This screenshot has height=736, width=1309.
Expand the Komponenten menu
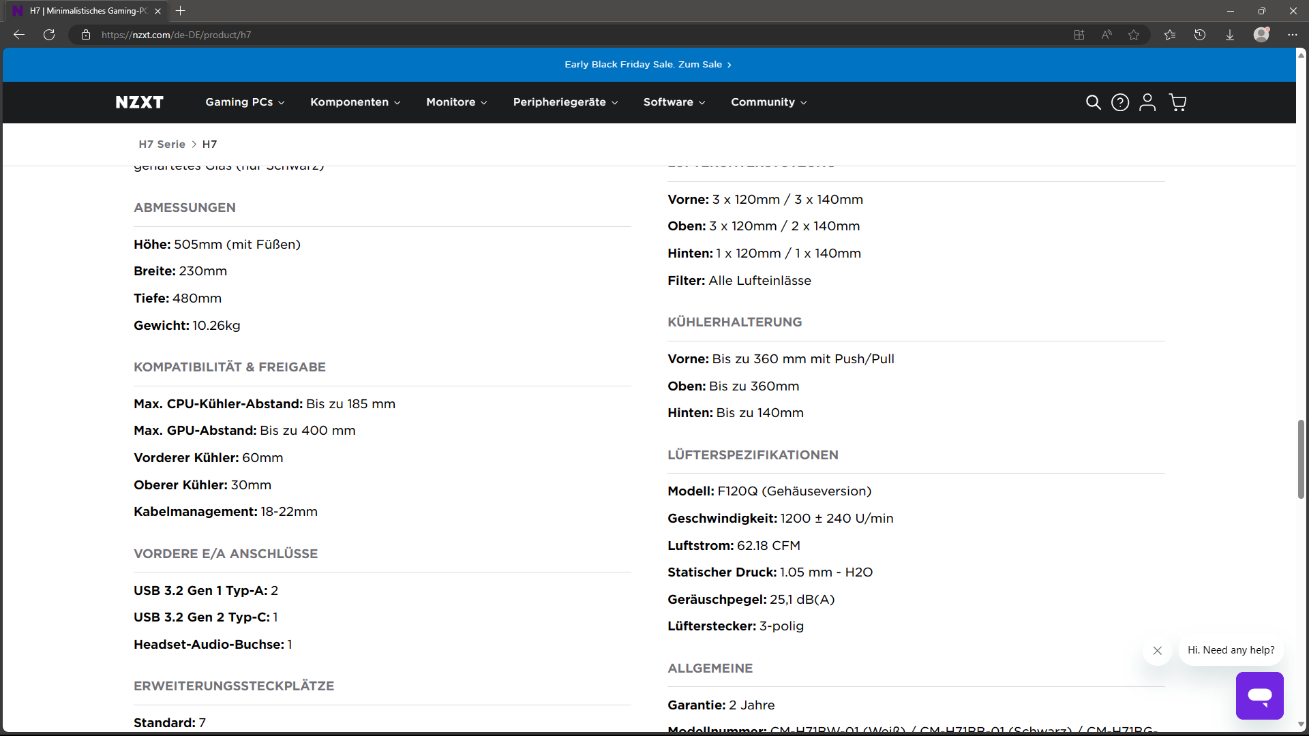(356, 102)
